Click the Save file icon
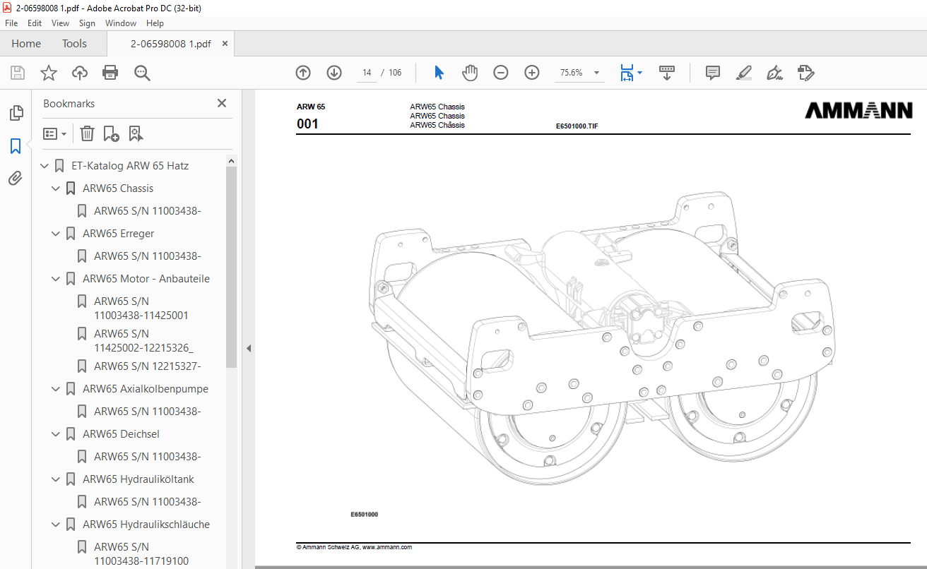The width and height of the screenshot is (927, 569). tap(18, 73)
